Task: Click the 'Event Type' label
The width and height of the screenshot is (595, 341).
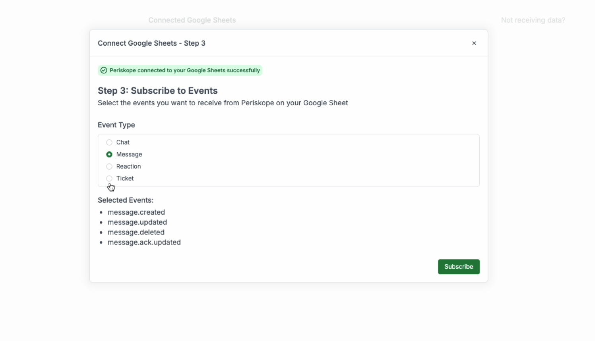Action: coord(116,125)
